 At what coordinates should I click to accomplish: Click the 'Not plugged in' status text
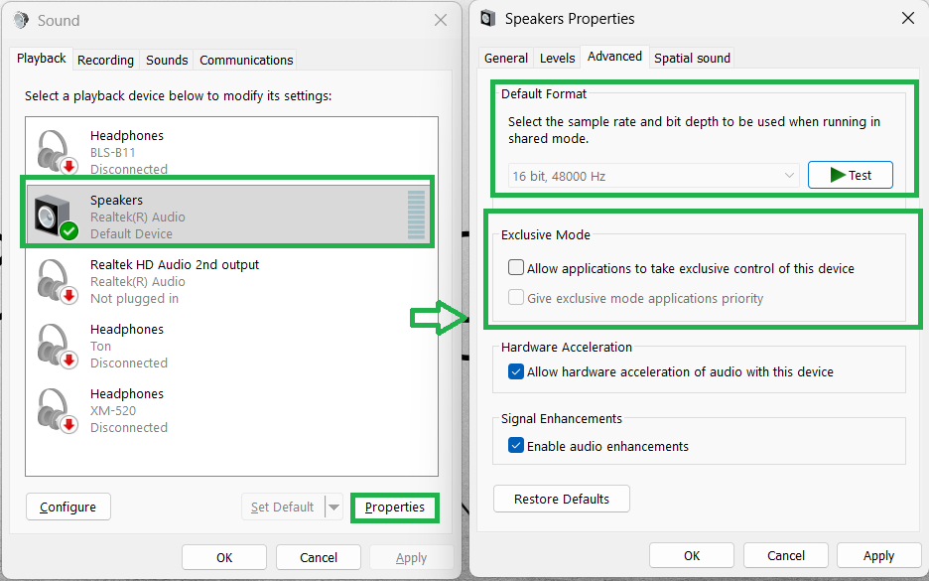(x=134, y=298)
